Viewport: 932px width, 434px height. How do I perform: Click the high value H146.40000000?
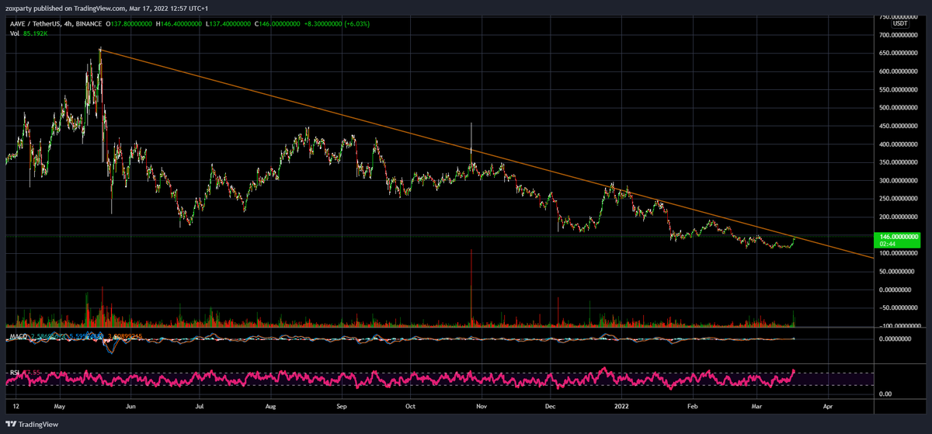(179, 24)
